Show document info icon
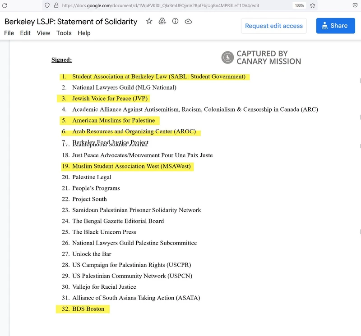Screen dimensions: 361x336 click(x=175, y=21)
